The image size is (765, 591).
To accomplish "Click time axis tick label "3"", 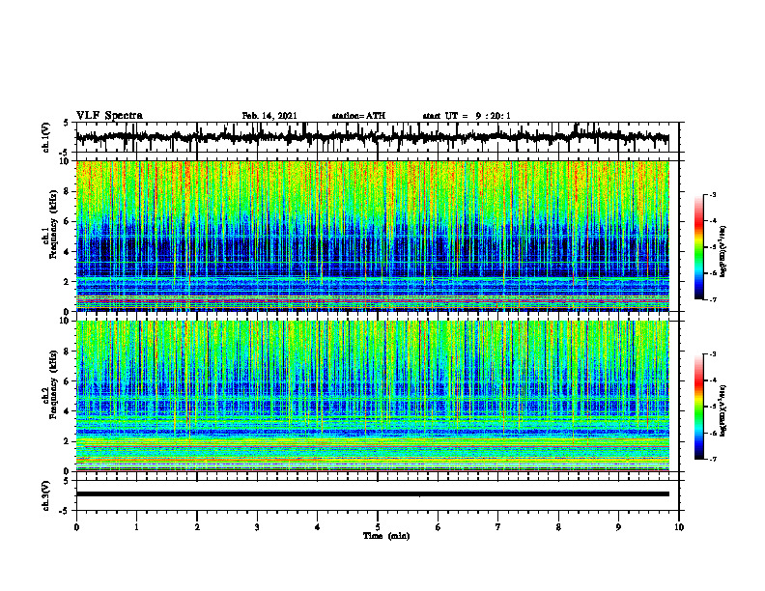I will tap(257, 527).
